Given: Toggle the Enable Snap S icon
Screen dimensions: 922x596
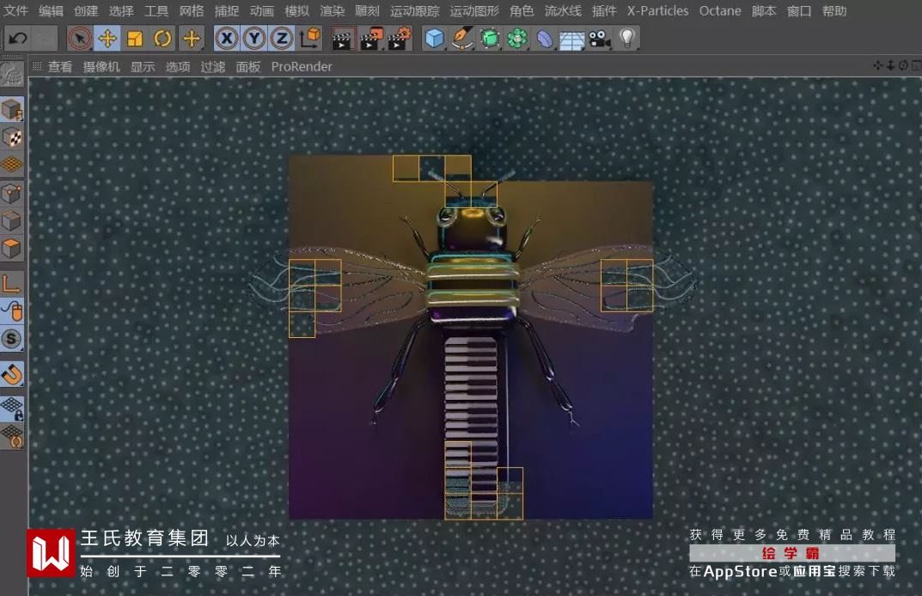Looking at the screenshot, I should pyautogui.click(x=12, y=339).
